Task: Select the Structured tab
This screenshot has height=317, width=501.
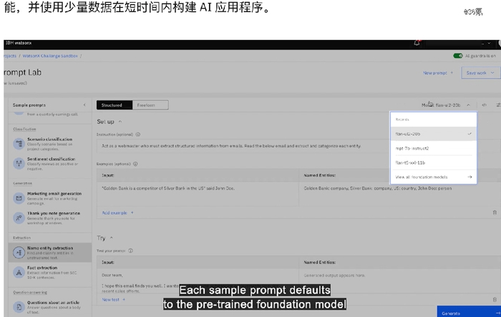Action: (x=114, y=105)
